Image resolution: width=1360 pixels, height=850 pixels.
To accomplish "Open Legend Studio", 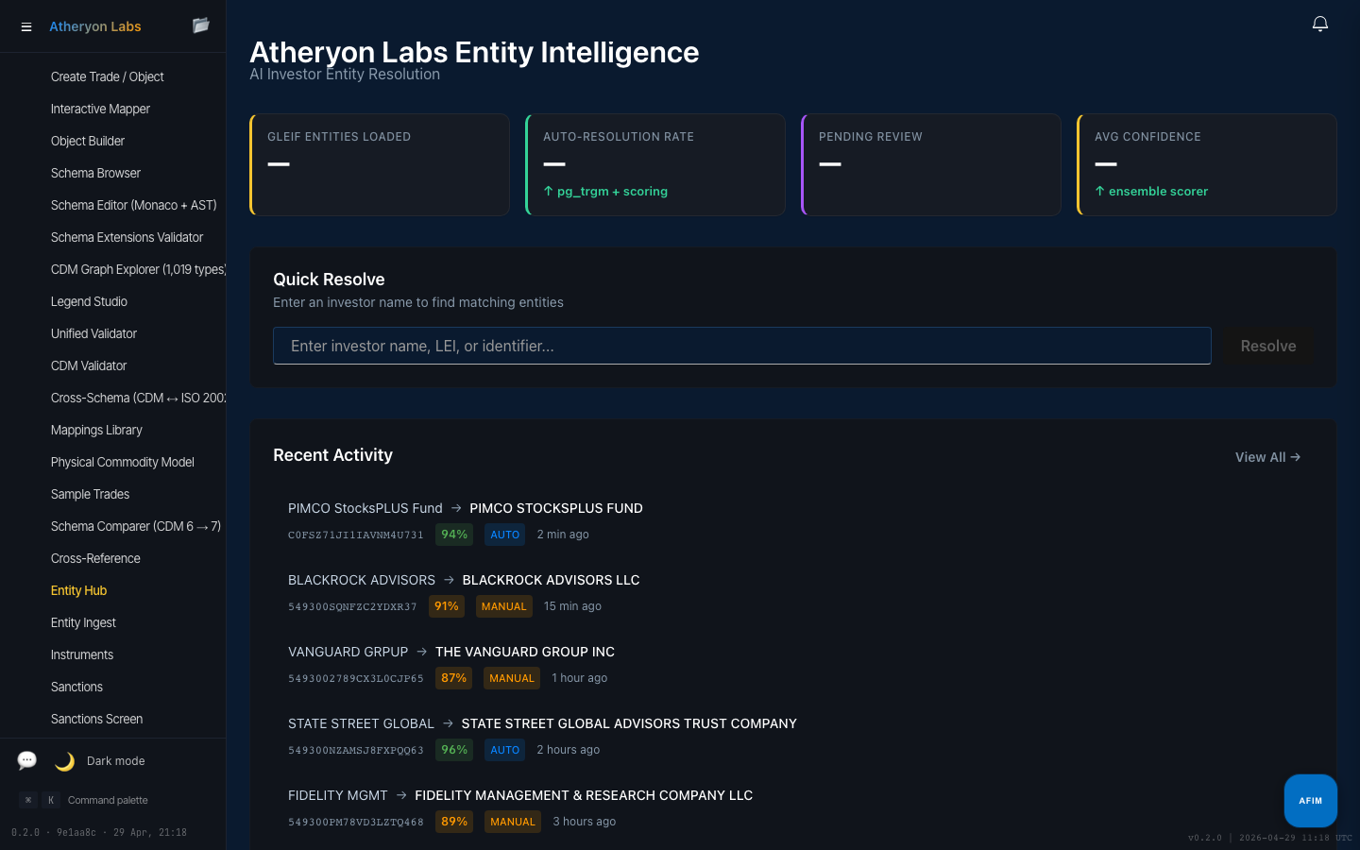I will pos(89,301).
